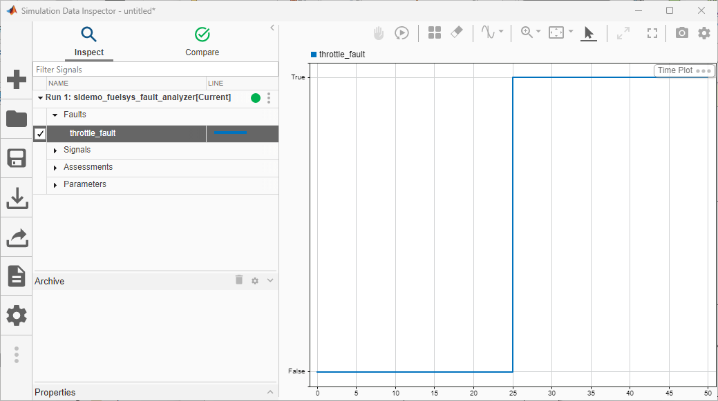Expand the Parameters group
This screenshot has height=401, width=718.
(55, 184)
